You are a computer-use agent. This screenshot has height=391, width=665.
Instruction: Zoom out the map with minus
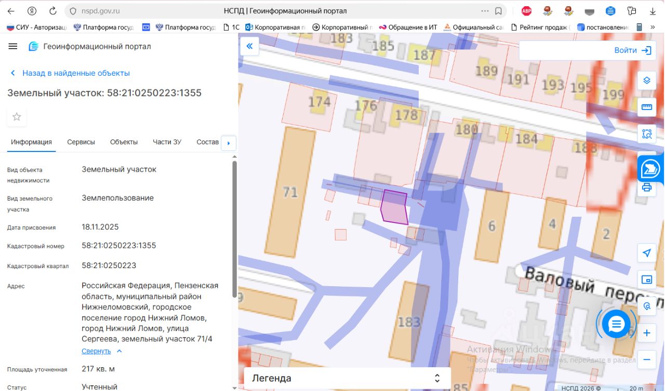(647, 359)
